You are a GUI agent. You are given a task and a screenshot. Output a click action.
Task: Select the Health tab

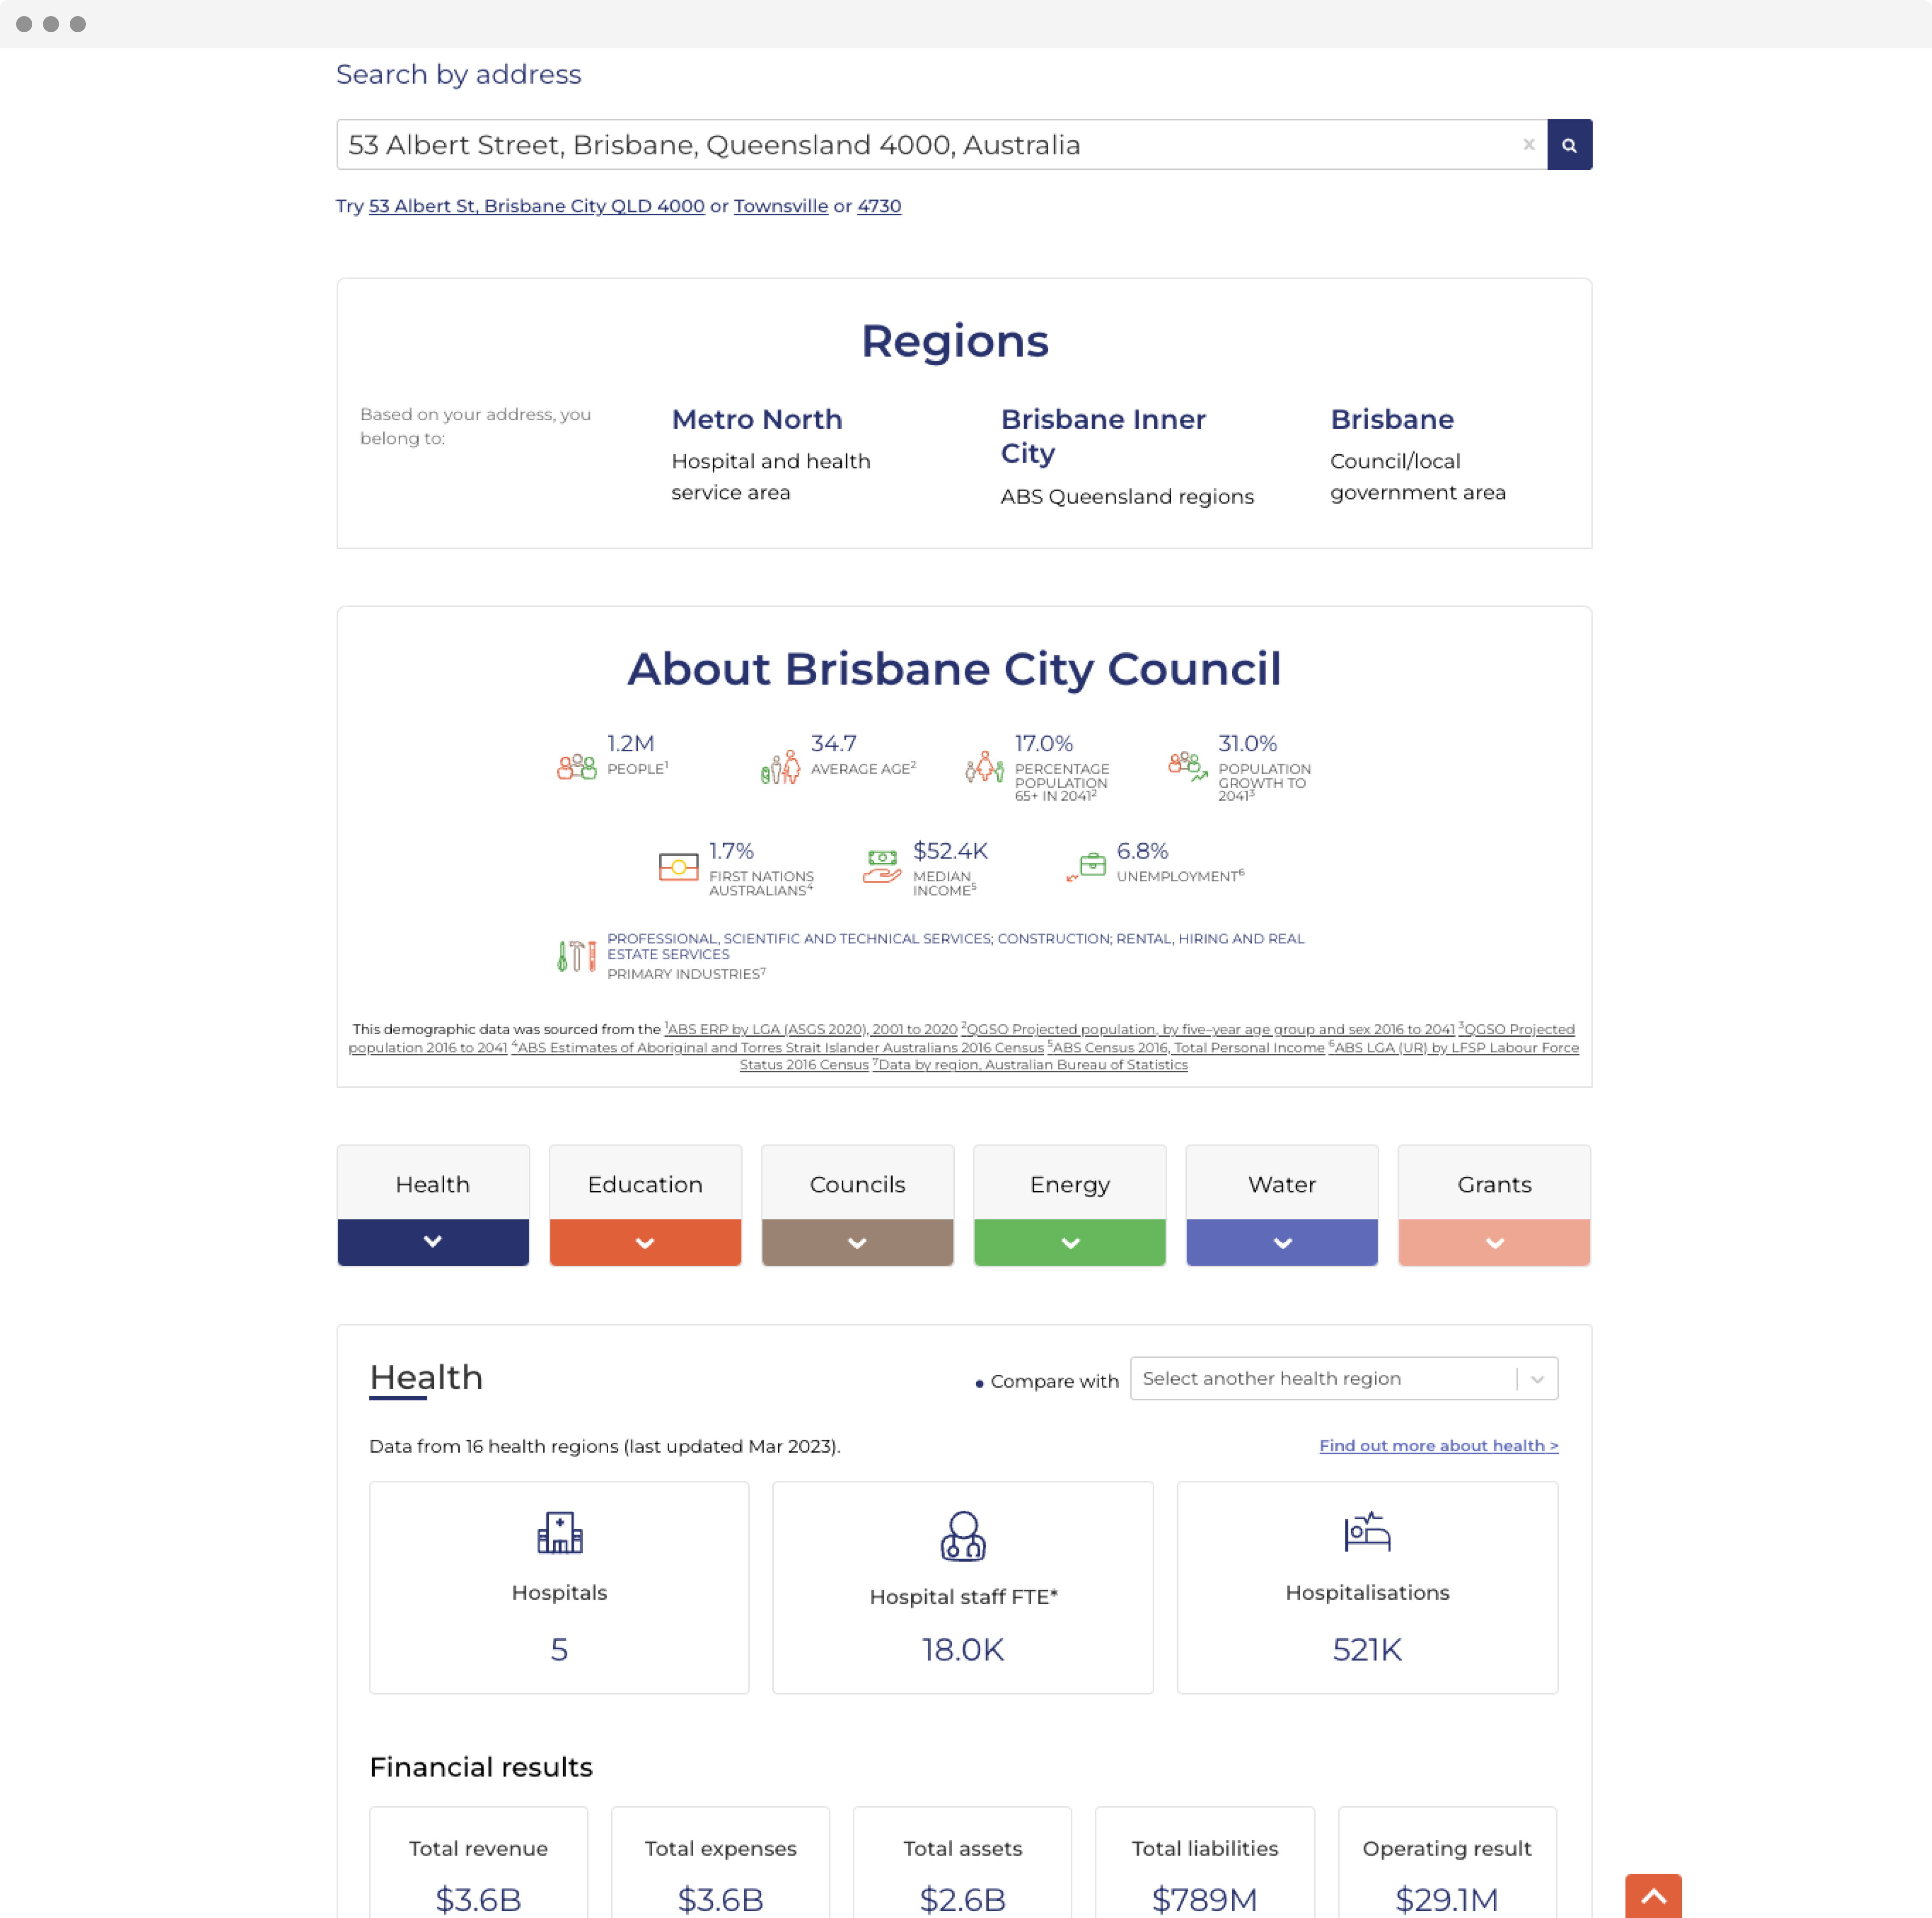click(x=432, y=1184)
